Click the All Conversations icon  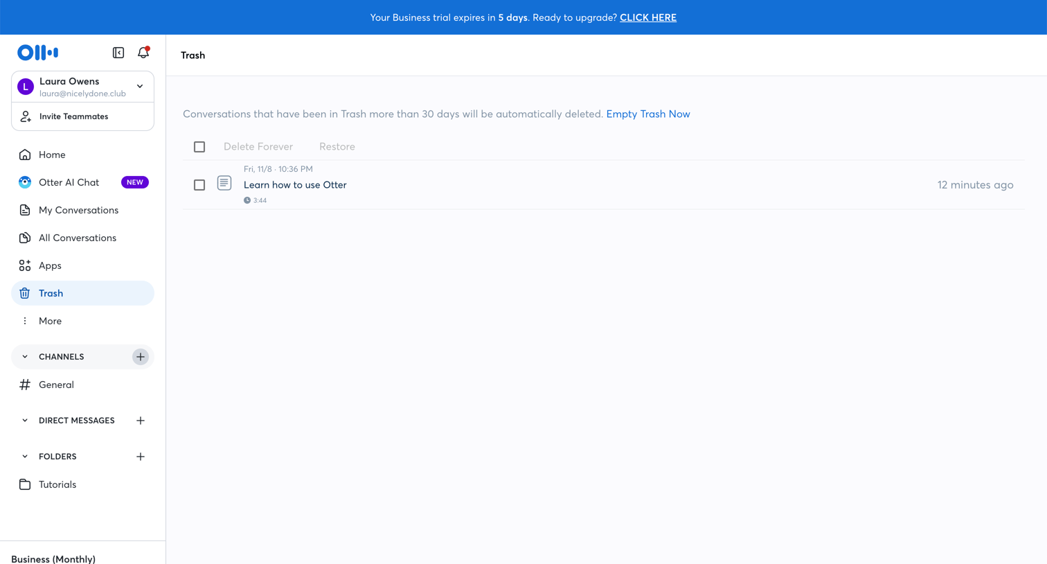[25, 238]
